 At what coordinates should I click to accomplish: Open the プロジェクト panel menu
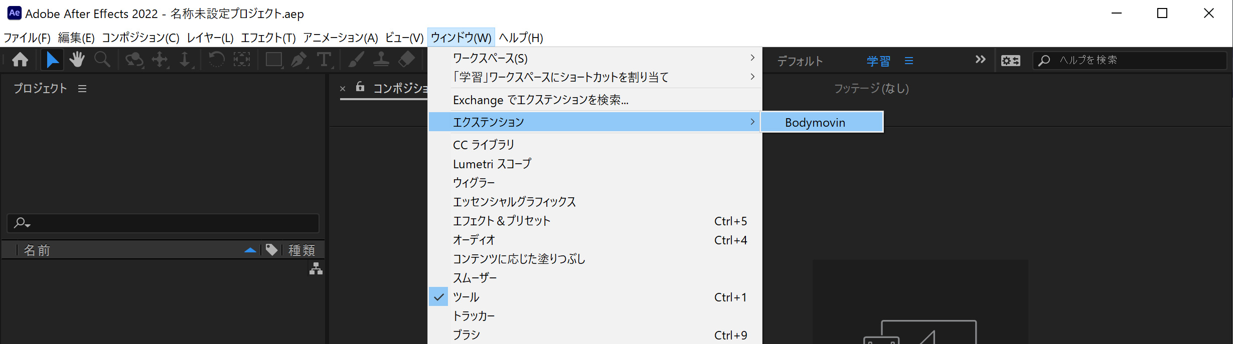82,89
